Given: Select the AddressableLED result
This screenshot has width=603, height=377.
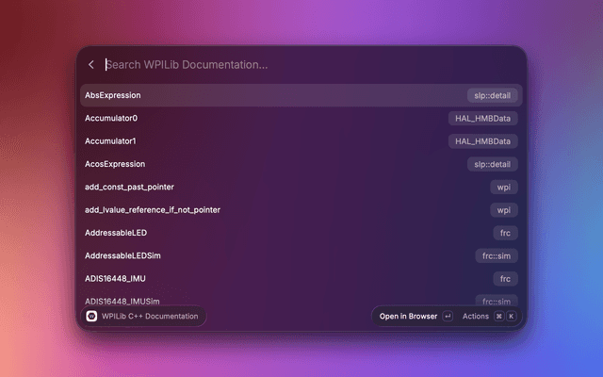Looking at the screenshot, I should pos(301,233).
